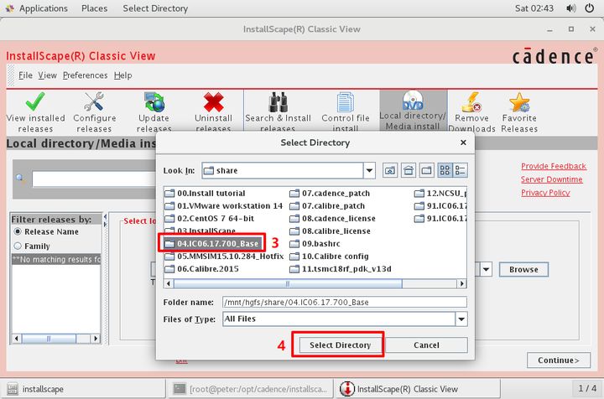Open the Provide Feedback link
Image resolution: width=604 pixels, height=399 pixels.
(554, 166)
